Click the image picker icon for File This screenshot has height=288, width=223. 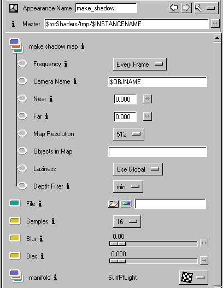click(126, 204)
